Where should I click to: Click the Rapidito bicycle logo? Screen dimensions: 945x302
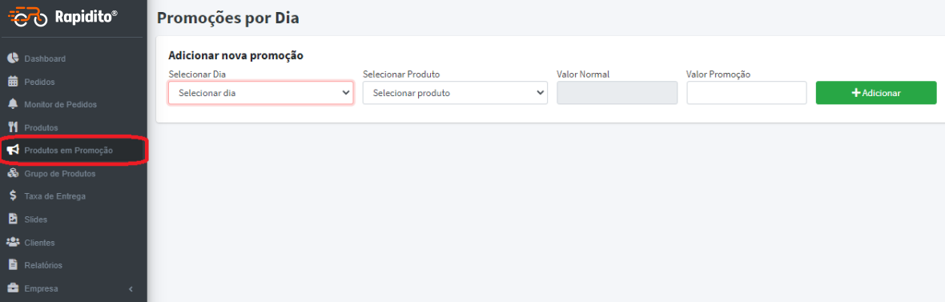pyautogui.click(x=27, y=17)
